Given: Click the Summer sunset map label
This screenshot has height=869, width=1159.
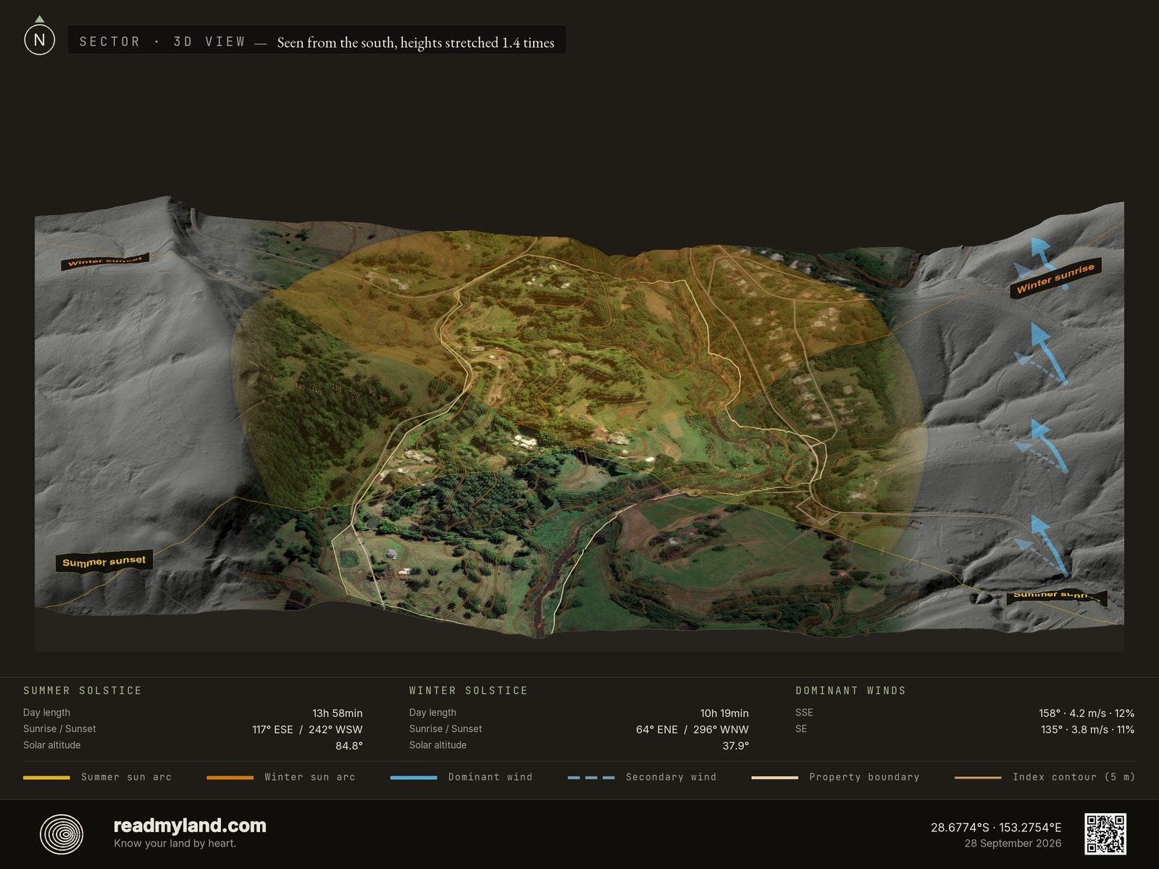Looking at the screenshot, I should tap(104, 561).
